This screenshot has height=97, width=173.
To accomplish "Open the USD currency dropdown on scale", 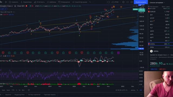I will point(143,6).
